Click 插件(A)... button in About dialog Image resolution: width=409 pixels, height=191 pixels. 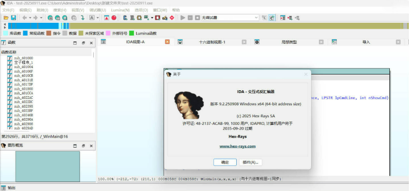coord(250,162)
